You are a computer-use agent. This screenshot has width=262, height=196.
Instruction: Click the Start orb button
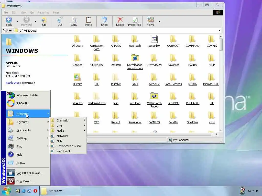[6, 191]
